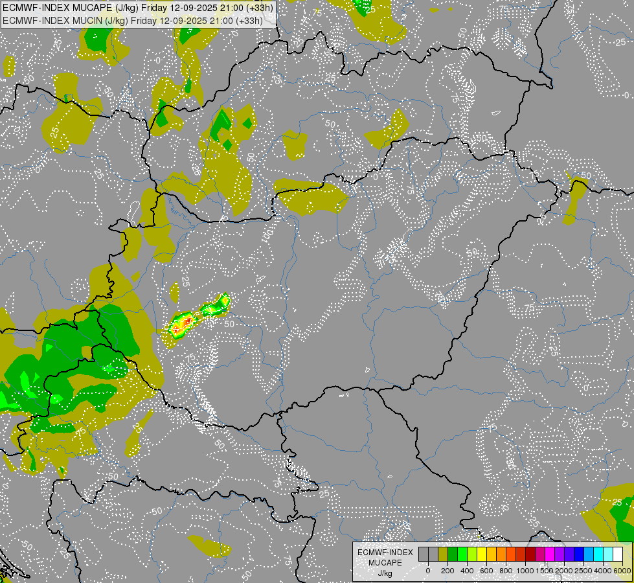The height and width of the screenshot is (583, 634).
Task: Pick the olive legend color swatch
Action: click(443, 554)
